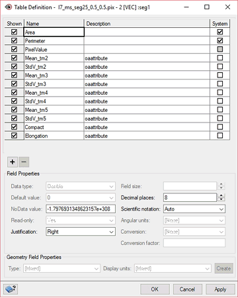This screenshot has height=298, width=238.
Task: Open the context help book icon
Action: click(11, 289)
